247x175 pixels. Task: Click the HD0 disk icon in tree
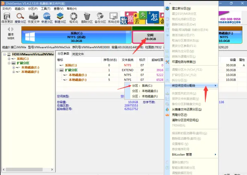tap(9, 54)
